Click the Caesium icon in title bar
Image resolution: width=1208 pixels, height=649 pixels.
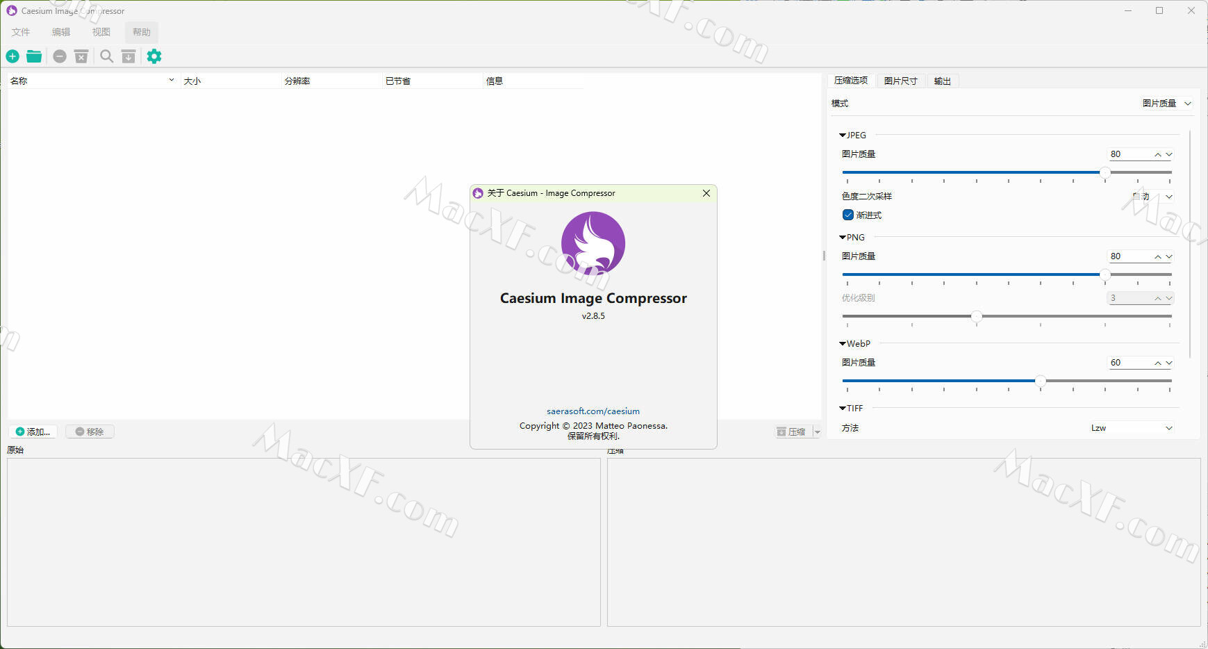(x=12, y=10)
